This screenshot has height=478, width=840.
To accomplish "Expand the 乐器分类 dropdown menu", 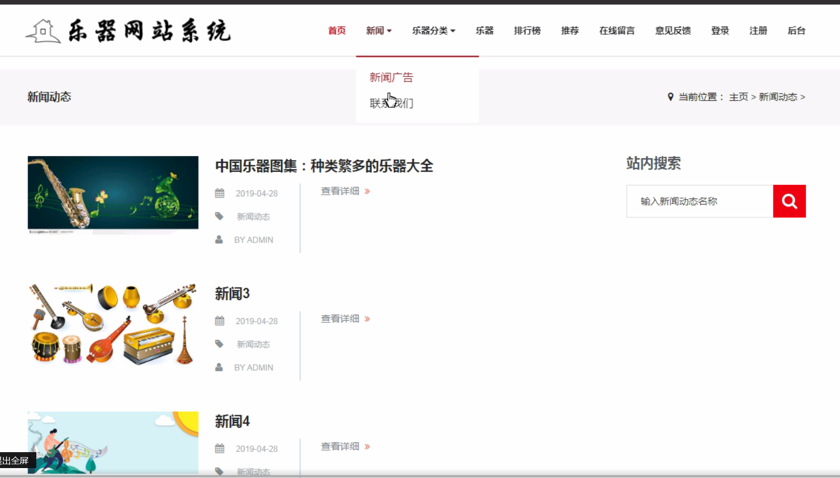I will 434,31.
